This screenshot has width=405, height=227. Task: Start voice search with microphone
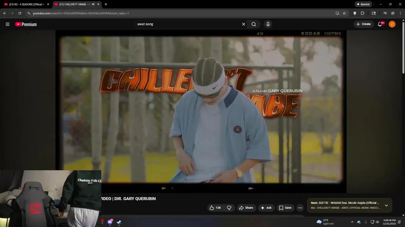[x=268, y=24]
